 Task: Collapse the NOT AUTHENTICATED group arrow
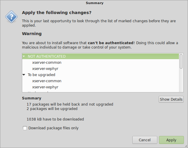24,56
